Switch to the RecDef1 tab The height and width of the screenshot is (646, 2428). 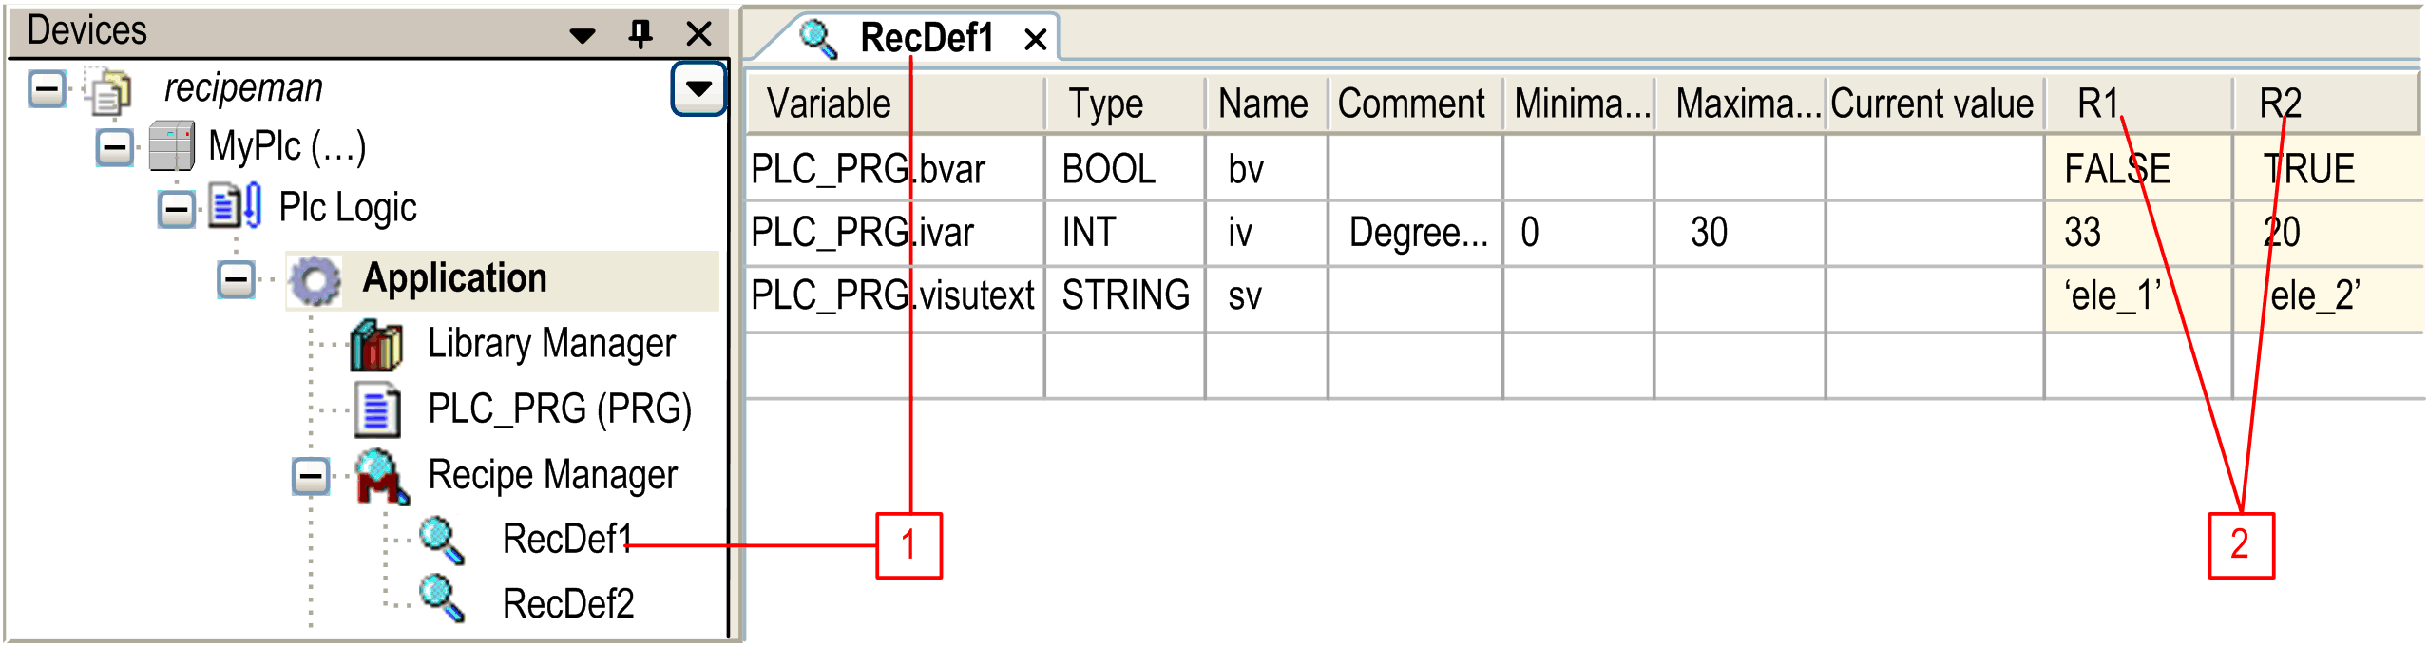[x=926, y=39]
